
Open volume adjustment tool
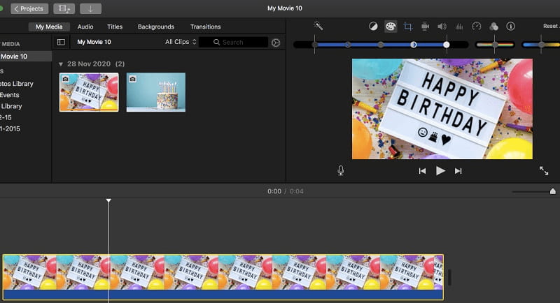click(x=442, y=27)
